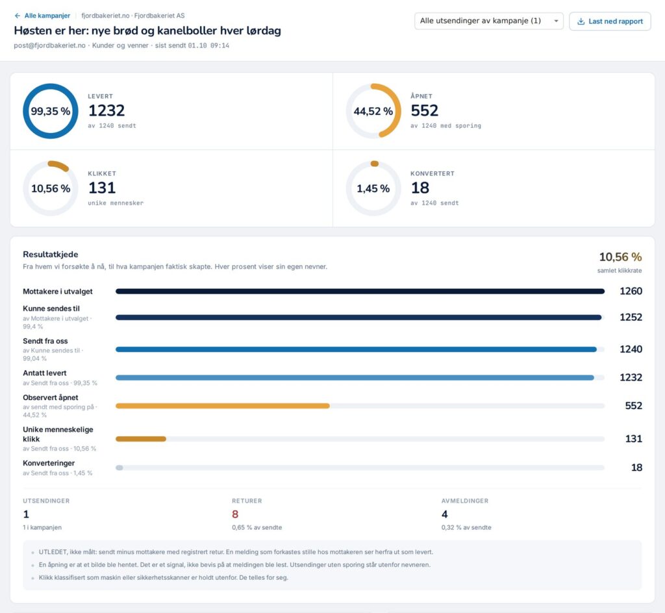Click the Konverteringer bar track

click(x=360, y=468)
